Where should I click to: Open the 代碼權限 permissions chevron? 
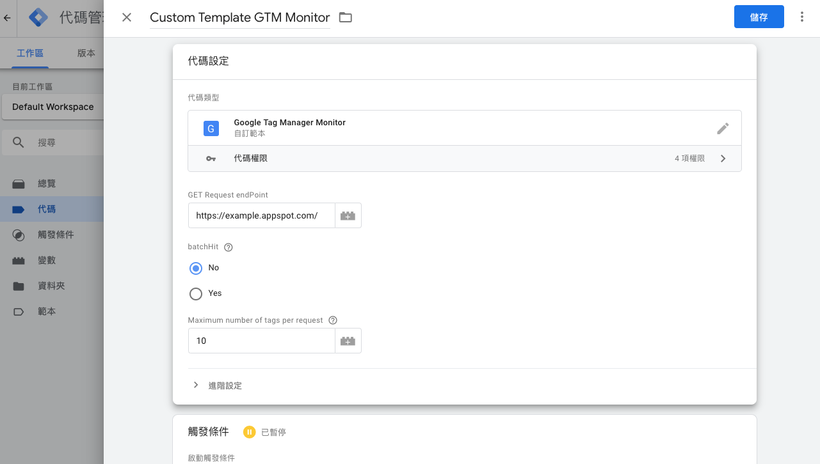click(x=723, y=158)
